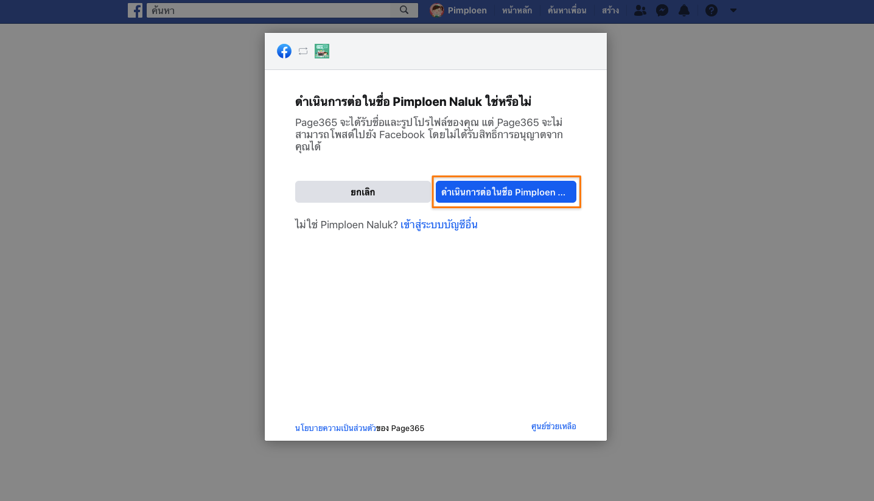
Task: Open friend requests icon
Action: click(640, 10)
